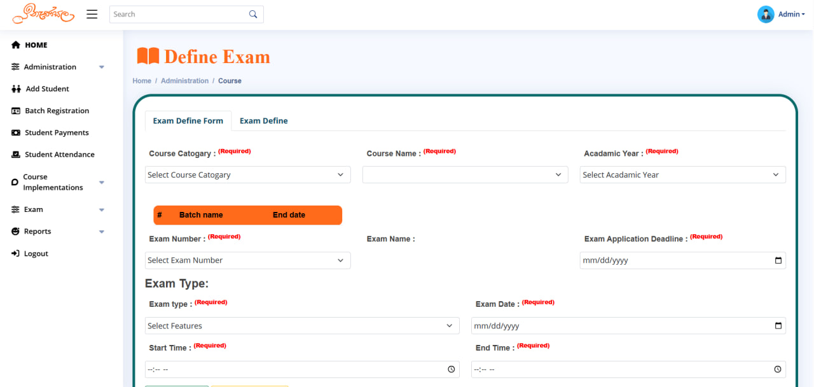Go to Administration breadcrumb link
Image resolution: width=814 pixels, height=387 pixels.
coord(184,81)
